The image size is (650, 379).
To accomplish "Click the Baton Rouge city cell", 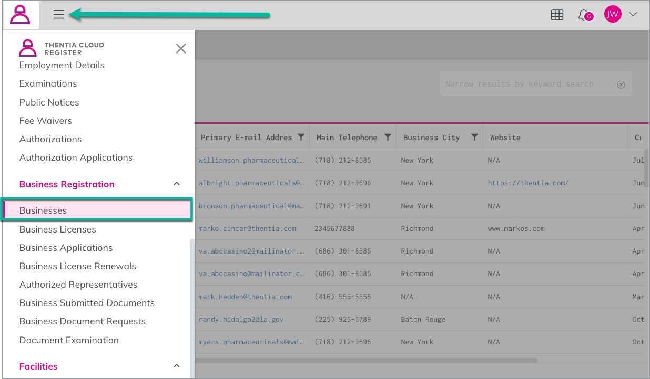I will (423, 319).
